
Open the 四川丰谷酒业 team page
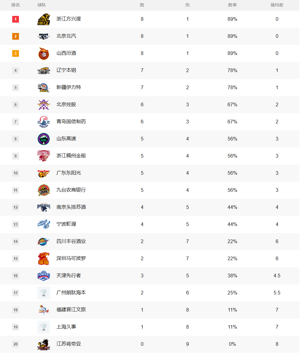[x=71, y=241]
